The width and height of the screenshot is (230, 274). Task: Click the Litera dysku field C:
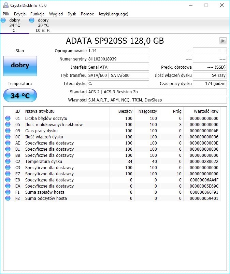(x=118, y=84)
